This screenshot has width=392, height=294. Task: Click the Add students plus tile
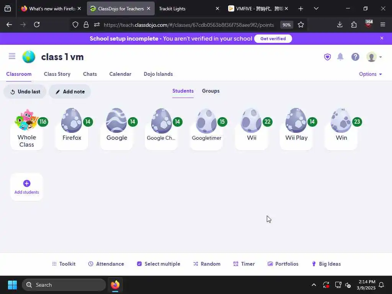click(26, 187)
